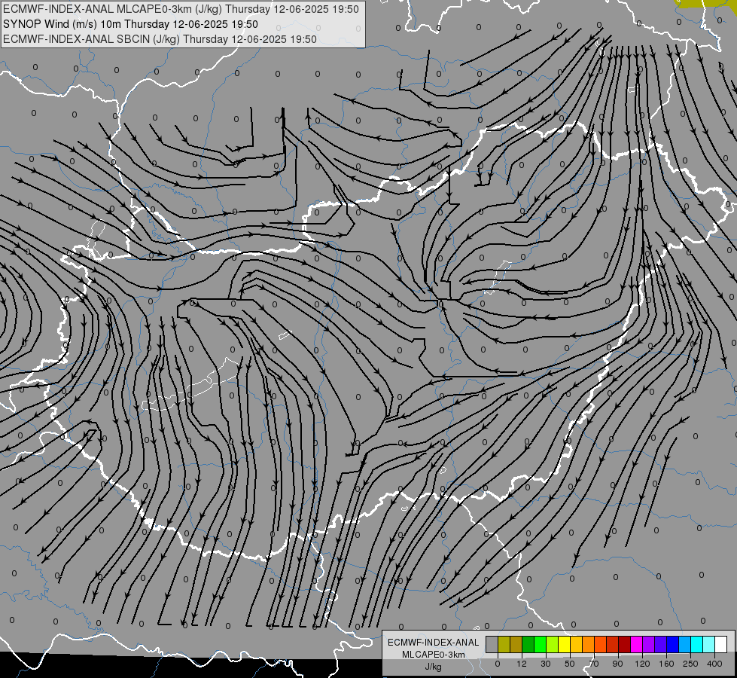
Task: Click the legend label MLCAPE0-3km
Action: coord(433,655)
